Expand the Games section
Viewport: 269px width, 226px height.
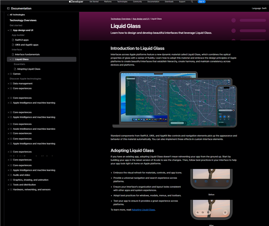click(x=8, y=74)
